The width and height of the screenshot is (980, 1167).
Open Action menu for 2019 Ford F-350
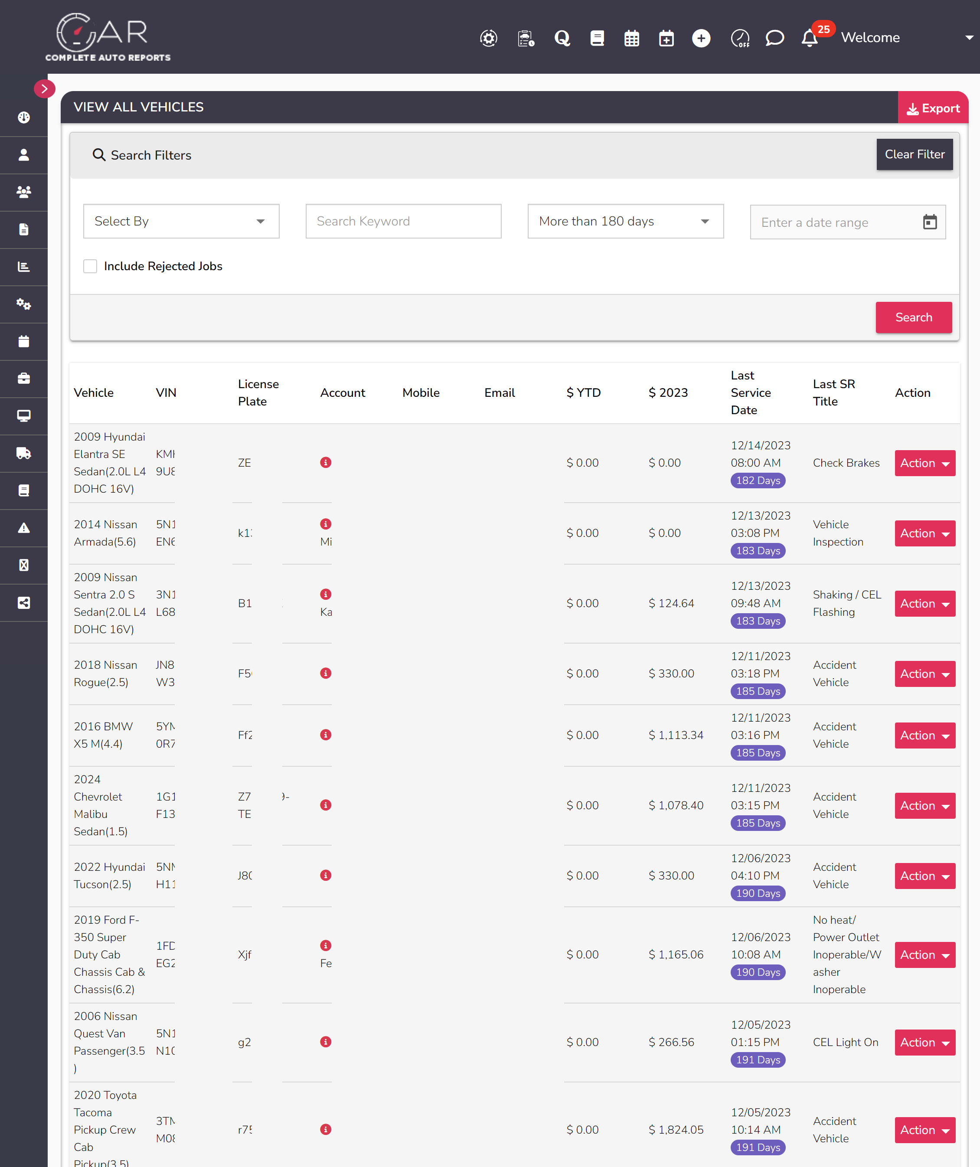coord(924,955)
